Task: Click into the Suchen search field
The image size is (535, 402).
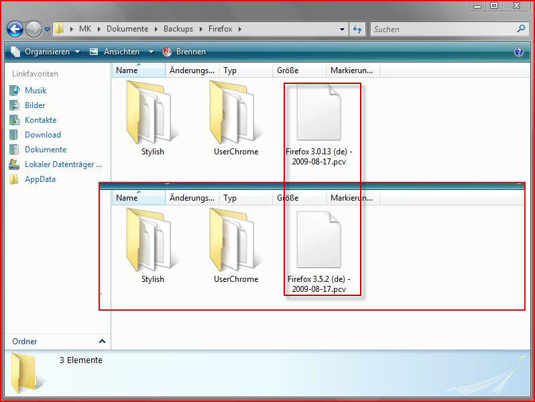Action: pos(443,30)
